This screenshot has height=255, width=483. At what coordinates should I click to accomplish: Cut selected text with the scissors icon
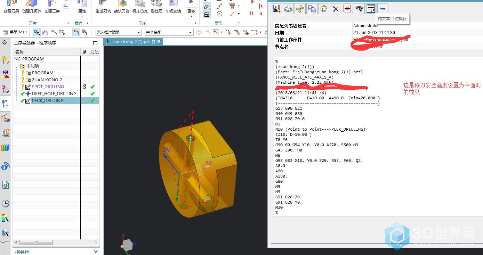[300, 9]
